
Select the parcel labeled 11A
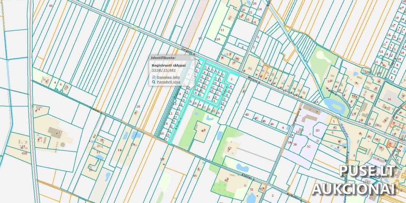(x=217, y=39)
